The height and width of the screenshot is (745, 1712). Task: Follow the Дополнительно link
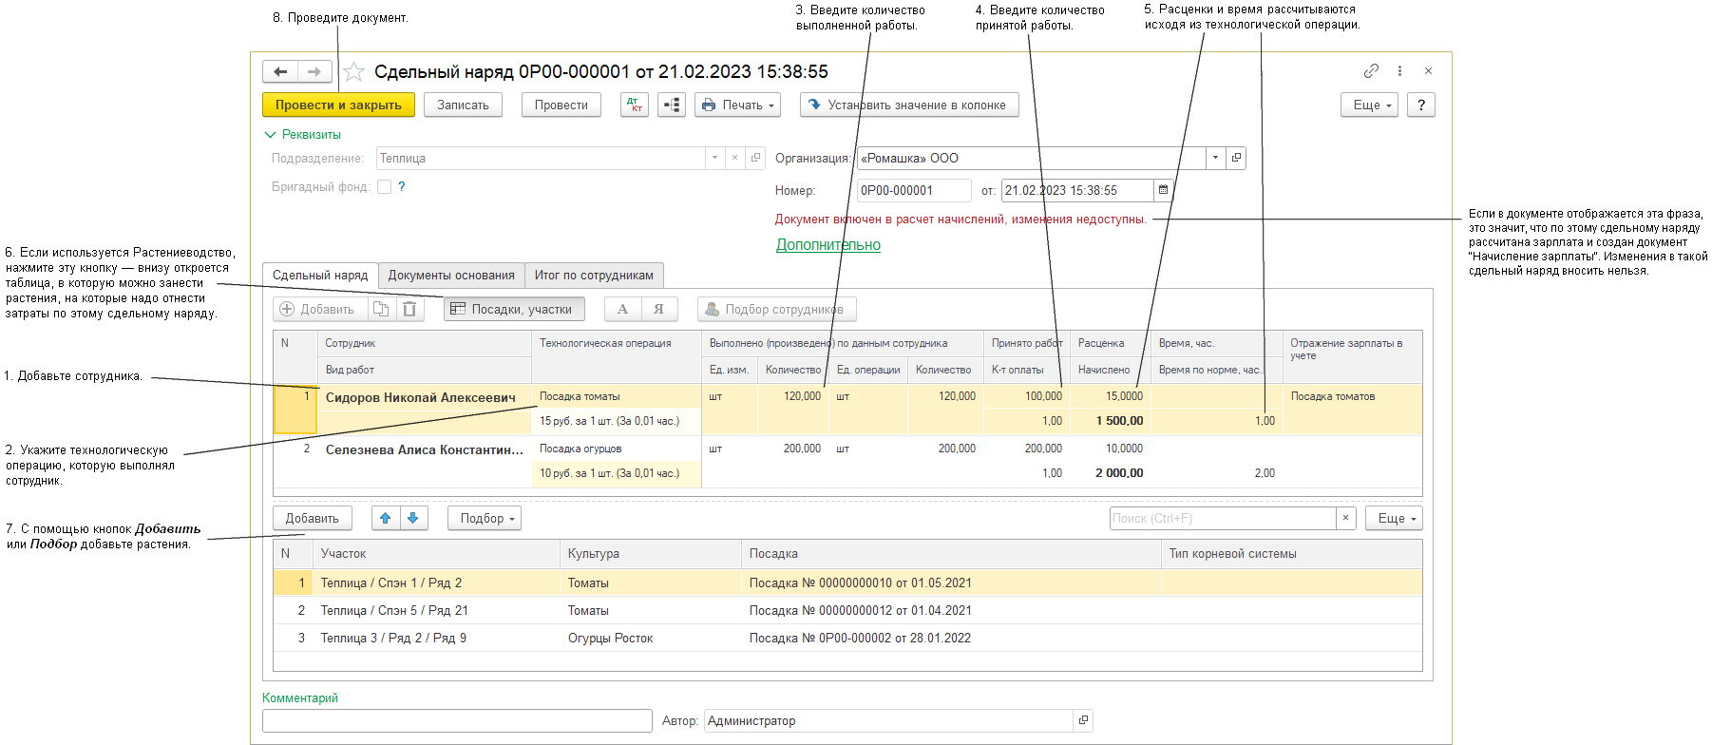click(x=827, y=245)
